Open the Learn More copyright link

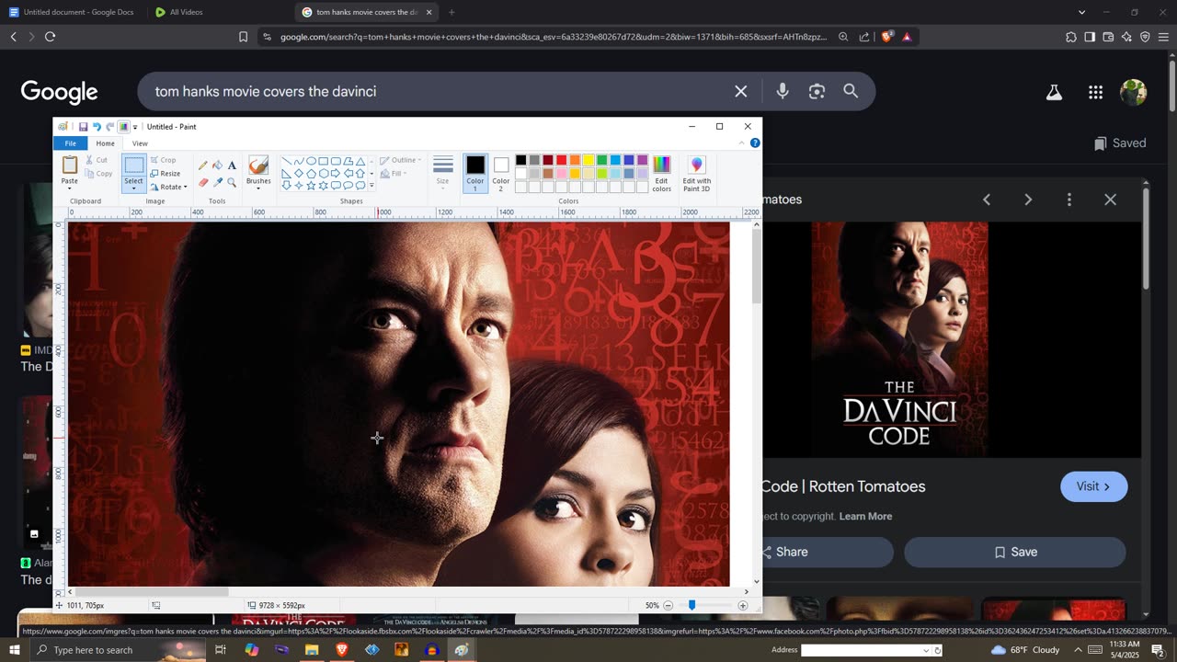(865, 516)
